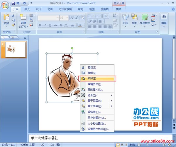Cut using the ribbon scissors icon
Image resolution: width=176 pixels, height=147 pixels.
pyautogui.click(x=13, y=15)
